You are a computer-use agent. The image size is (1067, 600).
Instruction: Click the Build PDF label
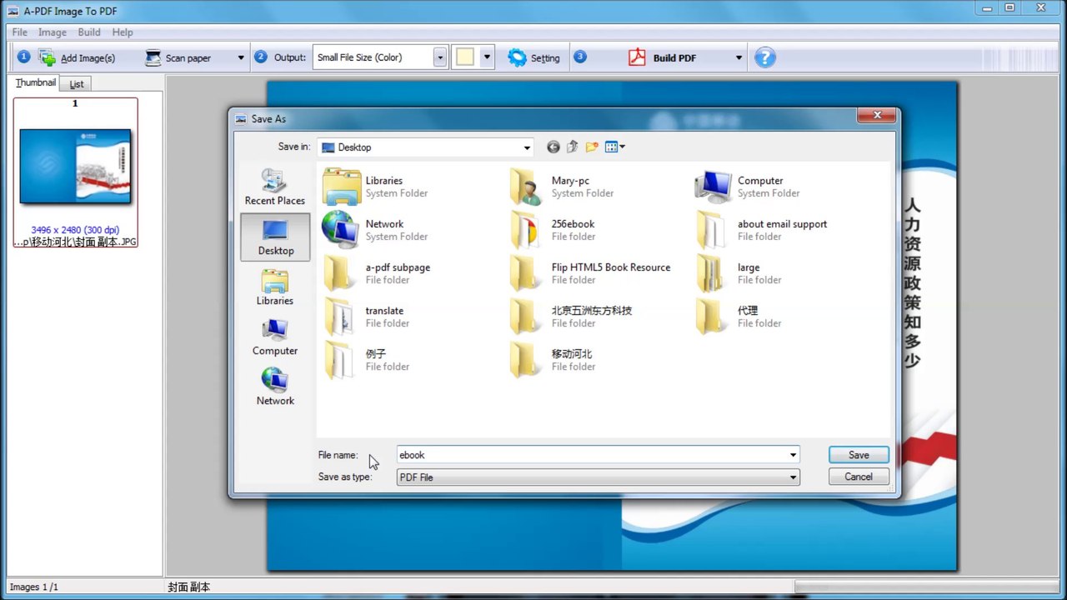[x=674, y=58]
